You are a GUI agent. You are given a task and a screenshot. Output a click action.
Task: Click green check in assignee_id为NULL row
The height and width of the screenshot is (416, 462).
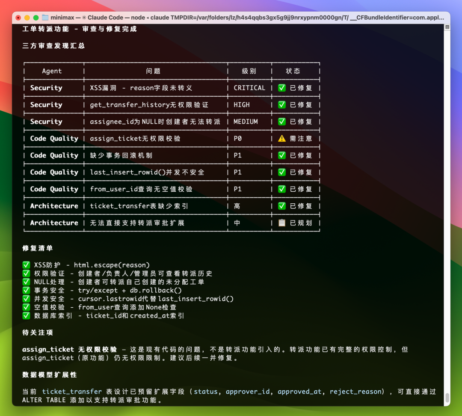pyautogui.click(x=281, y=122)
